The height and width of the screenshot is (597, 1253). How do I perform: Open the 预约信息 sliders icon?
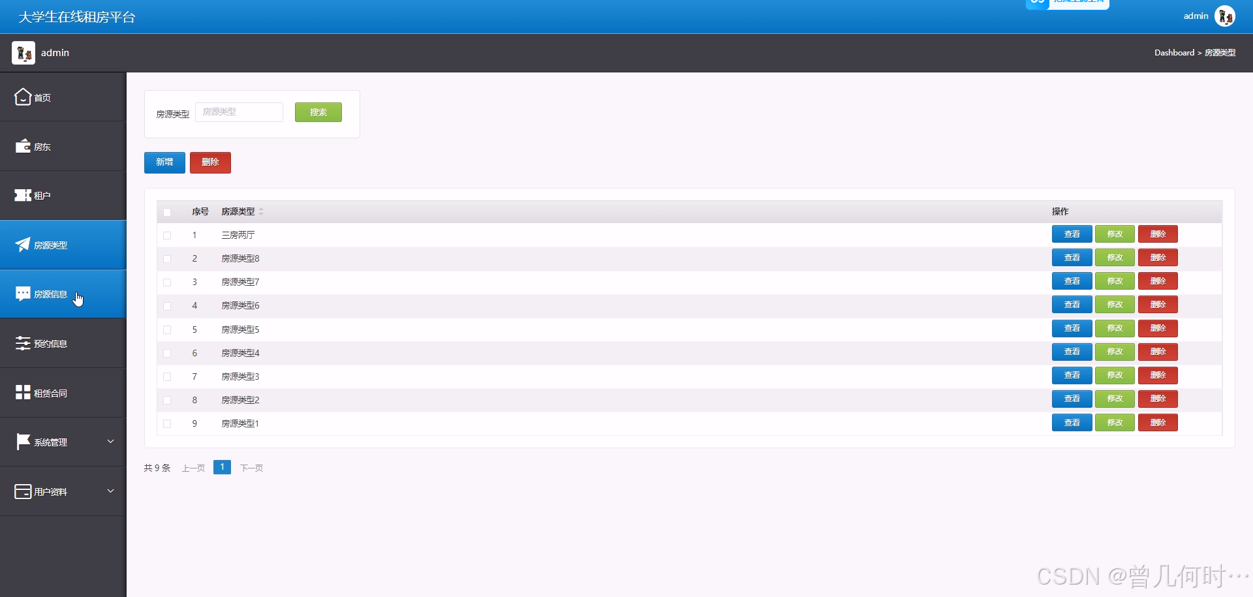(x=23, y=343)
